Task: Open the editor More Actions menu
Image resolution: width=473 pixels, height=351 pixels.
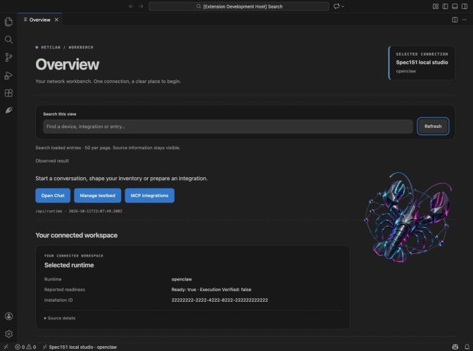Action: (465, 20)
